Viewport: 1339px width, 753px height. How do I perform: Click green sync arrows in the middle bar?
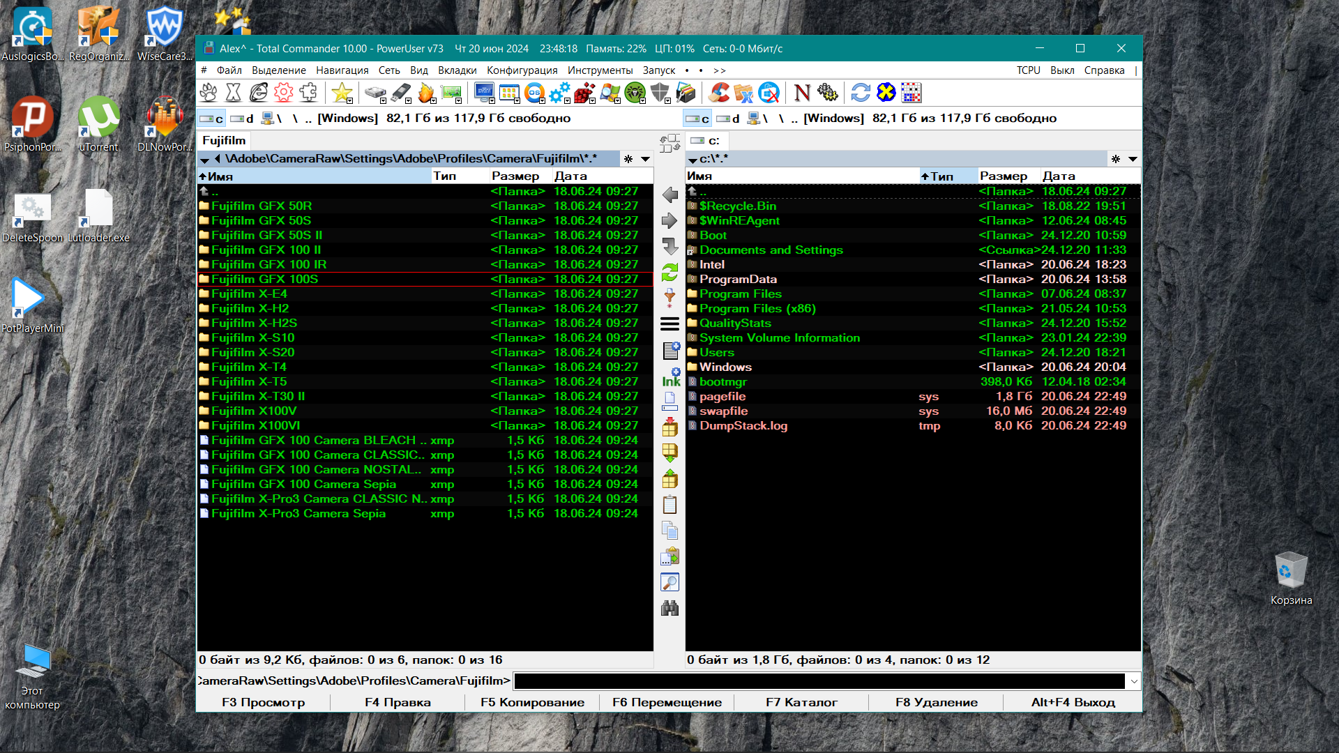click(669, 273)
